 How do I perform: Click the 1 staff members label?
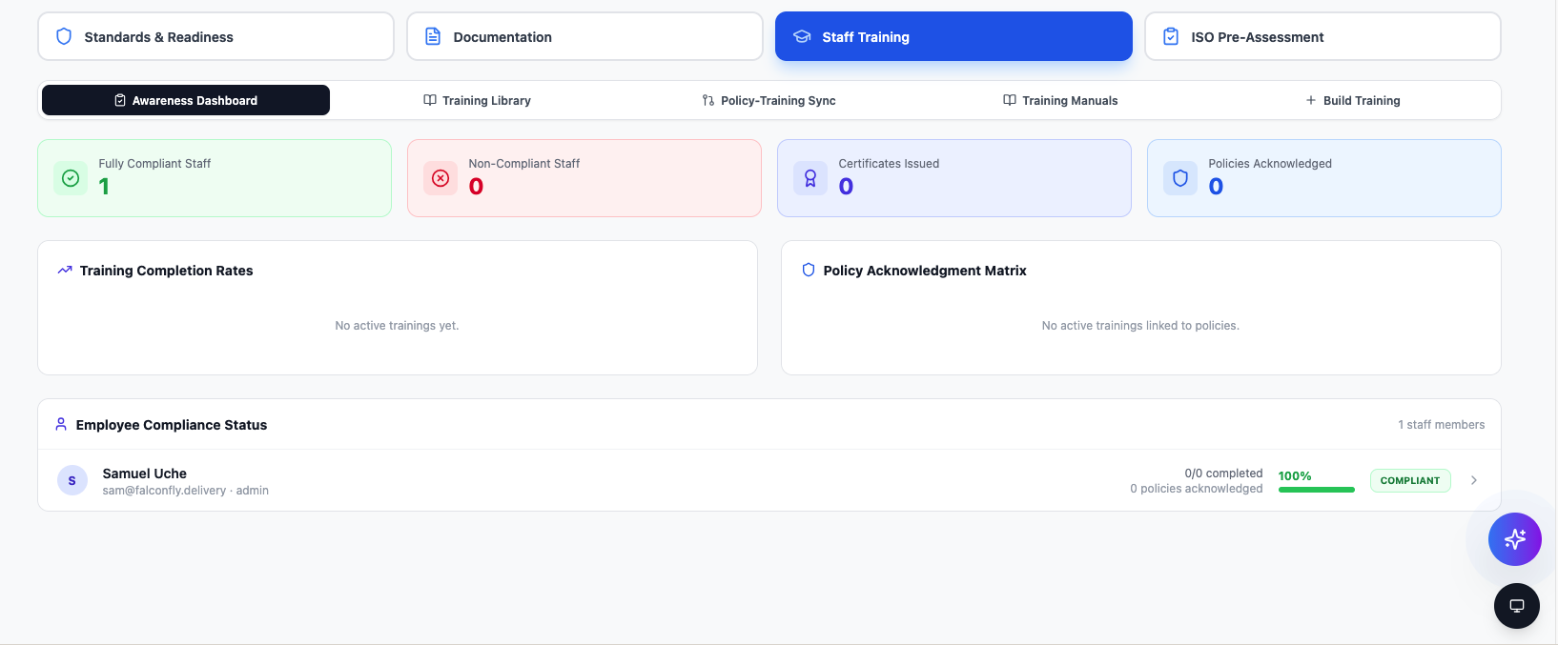(1442, 425)
